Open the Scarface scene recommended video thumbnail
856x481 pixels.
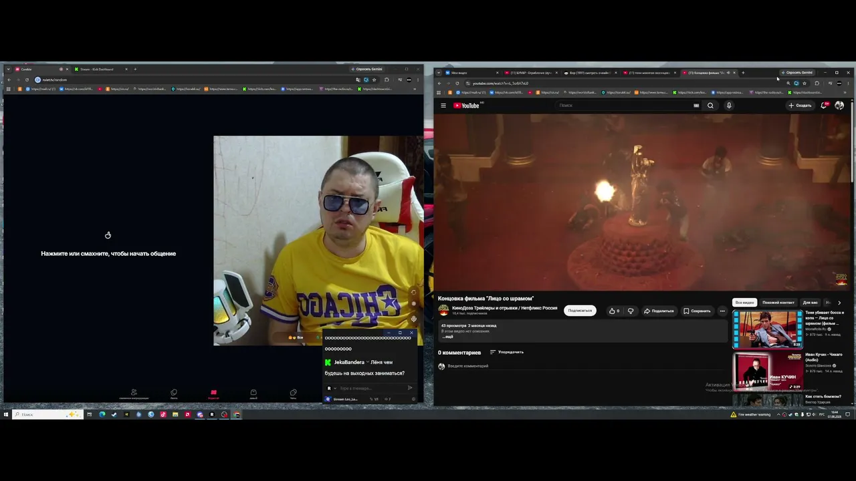pos(768,329)
